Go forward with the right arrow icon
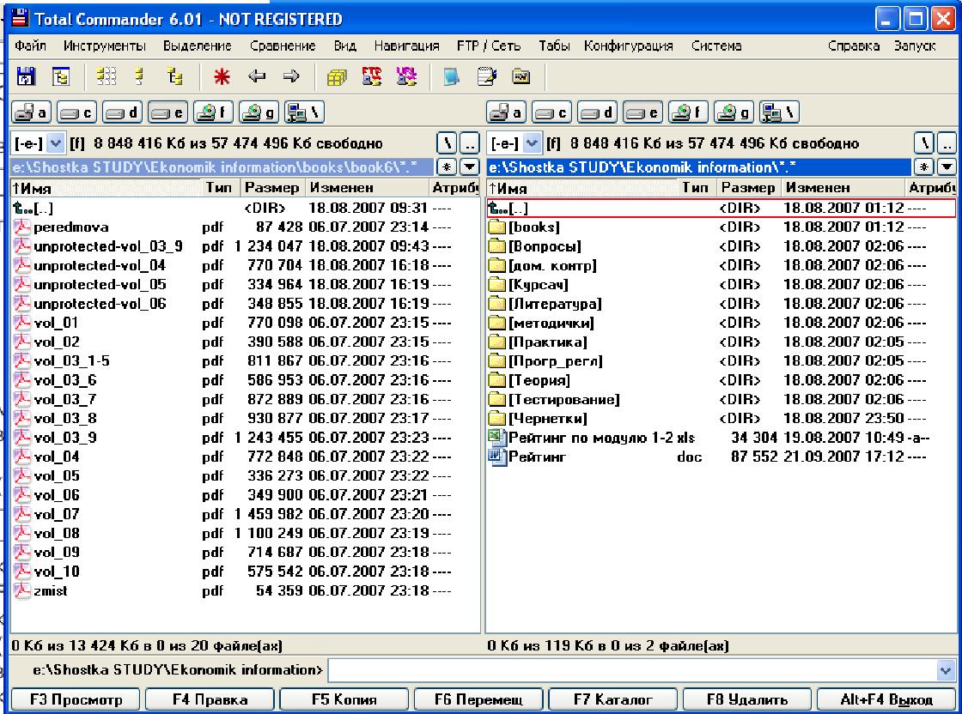This screenshot has height=714, width=962. pos(291,76)
